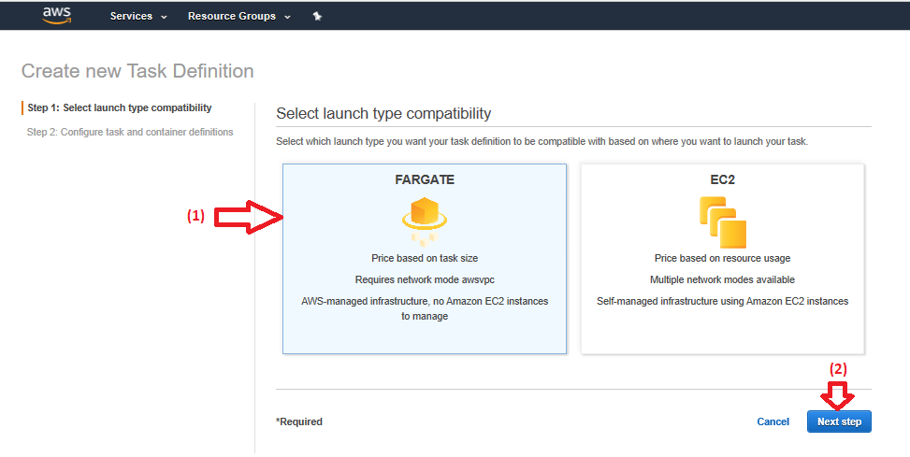910x457 pixels.
Task: Click the red arrow pointing at Fargate
Action: [x=249, y=218]
